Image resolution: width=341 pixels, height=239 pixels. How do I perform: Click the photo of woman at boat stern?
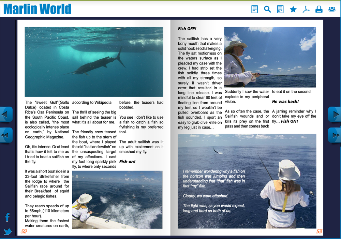(x=117, y=199)
